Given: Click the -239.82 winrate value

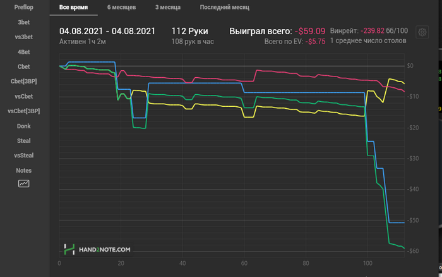Looking at the screenshot, I should (x=373, y=31).
